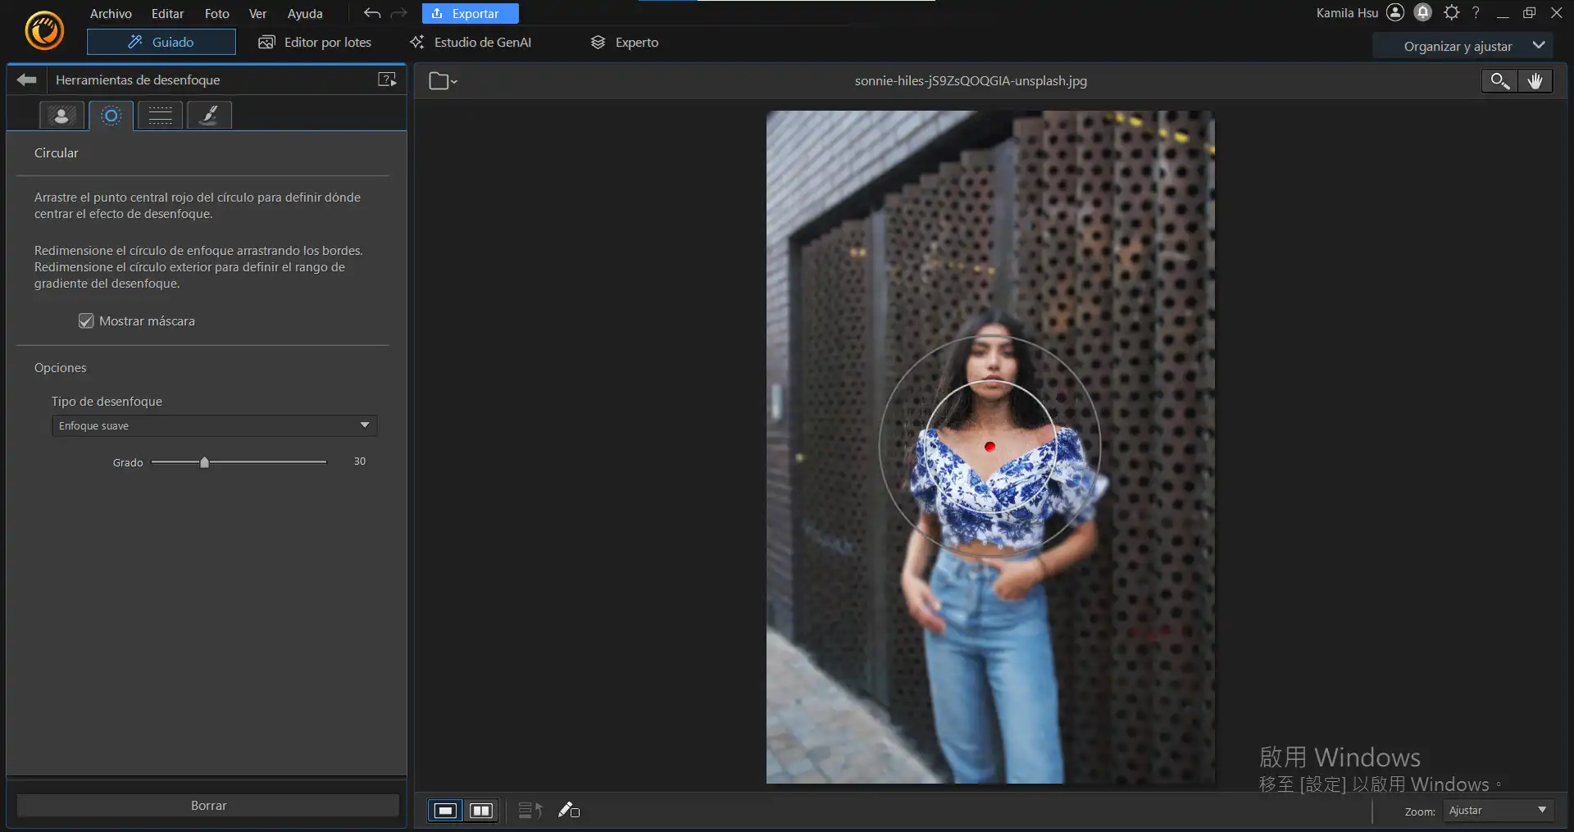Toggle the Mostrar máscara checkbox
This screenshot has height=832, width=1574.
86,321
